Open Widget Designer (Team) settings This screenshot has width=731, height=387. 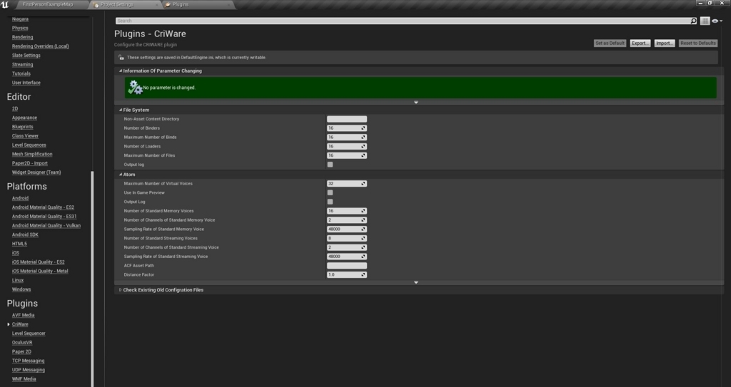(x=36, y=172)
